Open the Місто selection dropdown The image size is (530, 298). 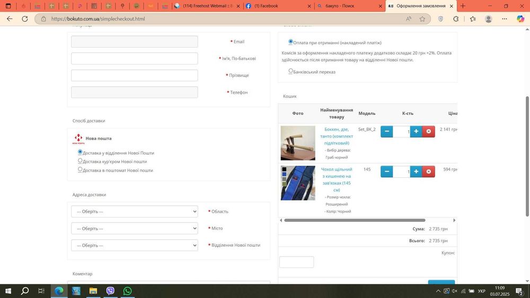coord(135,229)
